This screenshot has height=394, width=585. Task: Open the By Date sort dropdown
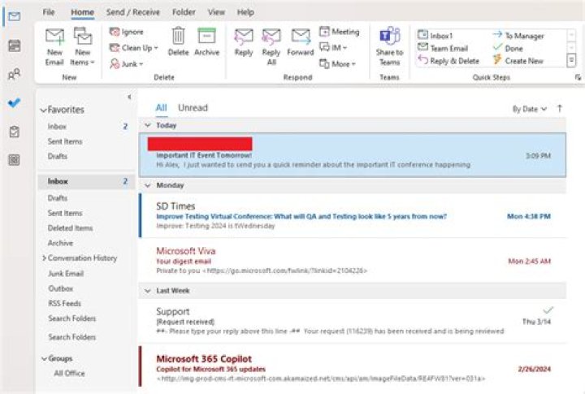[530, 108]
